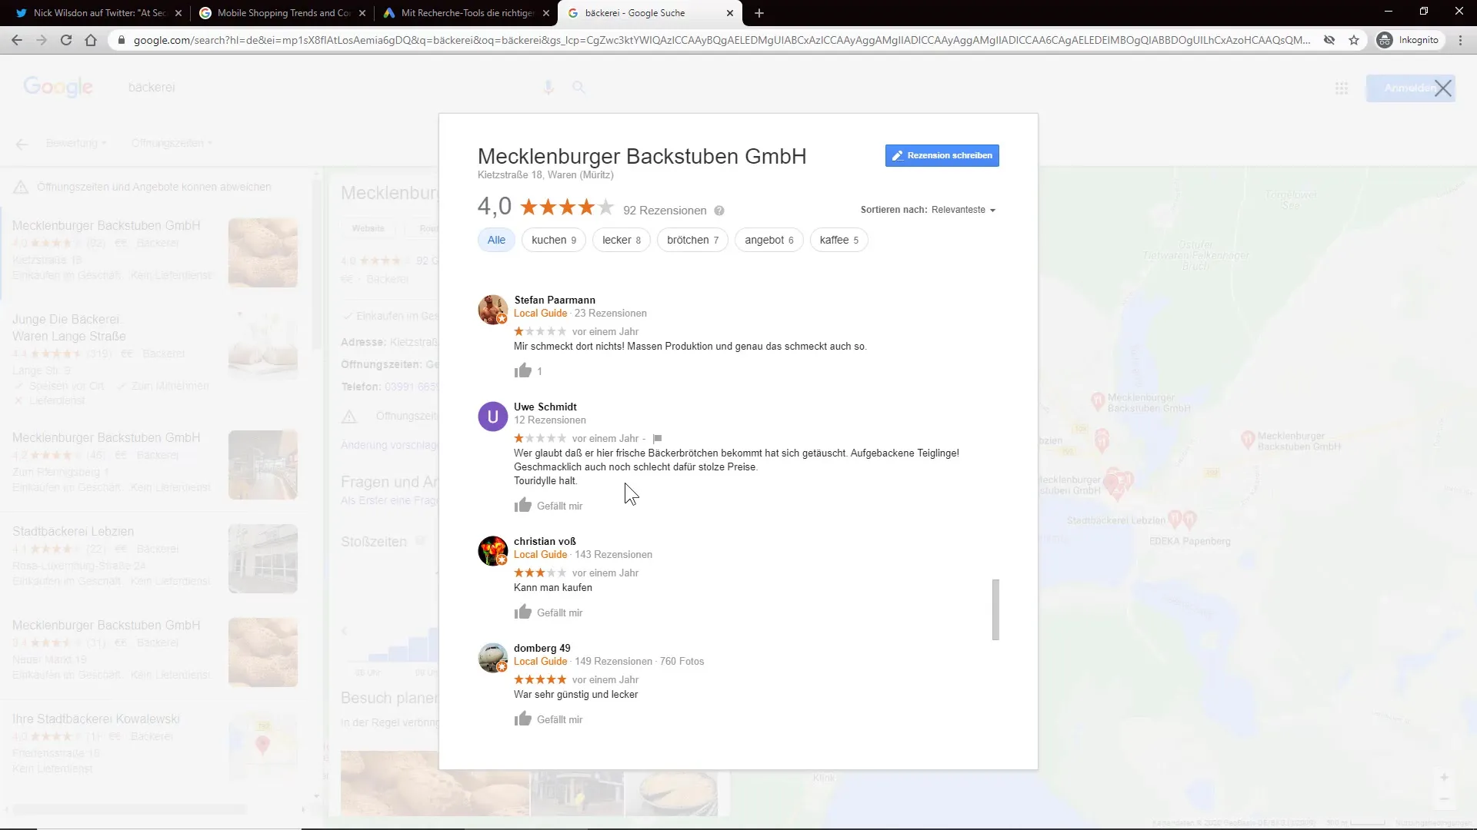Go back in browser history
This screenshot has height=830, width=1477.
(x=17, y=40)
